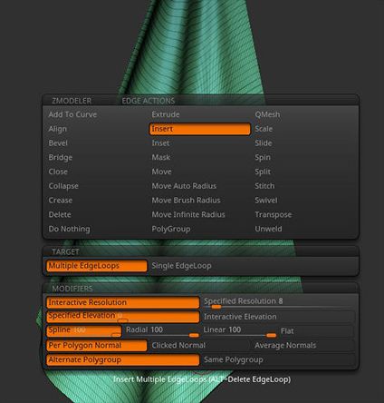Choose Collapse in the action list
The height and width of the screenshot is (403, 384).
[63, 186]
